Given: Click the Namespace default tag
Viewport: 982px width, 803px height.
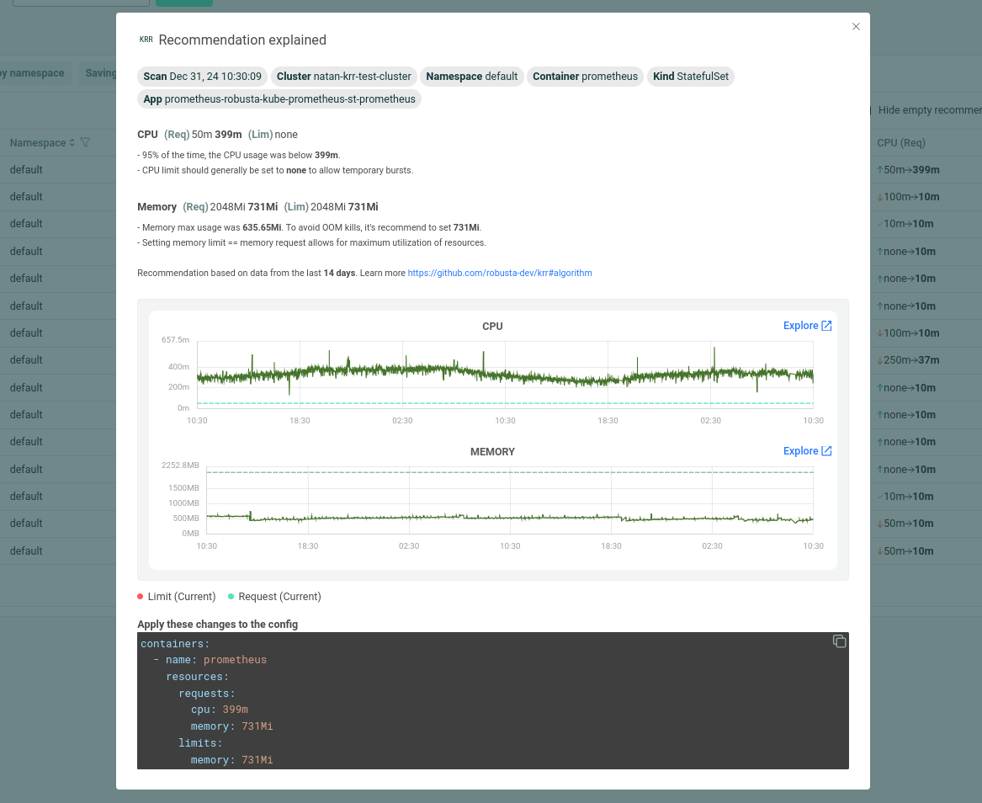Looking at the screenshot, I should point(471,77).
